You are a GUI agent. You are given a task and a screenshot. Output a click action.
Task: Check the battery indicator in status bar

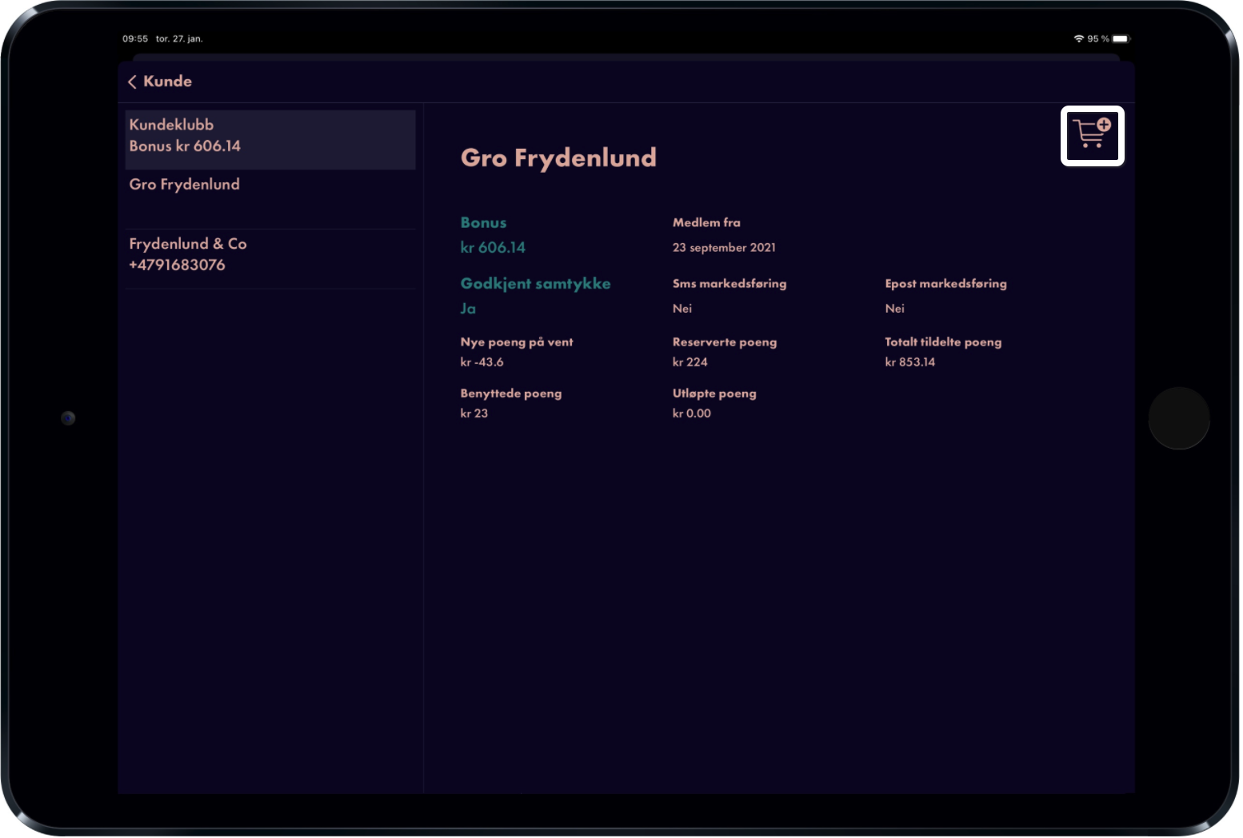coord(1122,38)
